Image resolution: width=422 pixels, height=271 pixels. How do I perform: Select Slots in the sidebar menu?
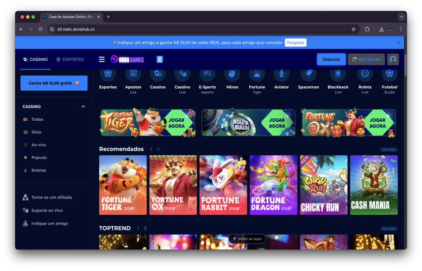pyautogui.click(x=36, y=132)
